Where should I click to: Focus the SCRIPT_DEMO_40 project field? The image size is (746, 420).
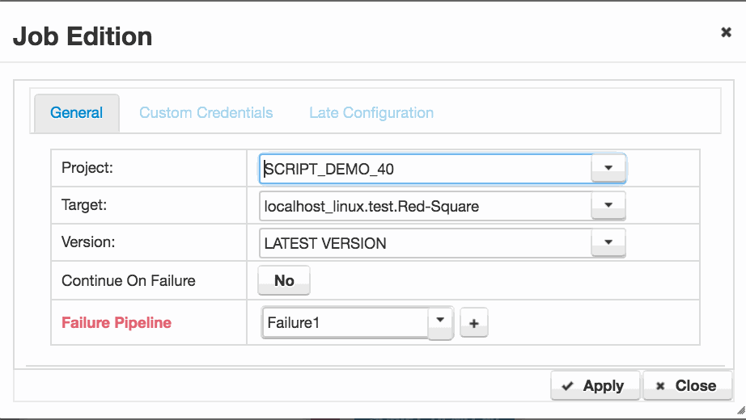(426, 169)
